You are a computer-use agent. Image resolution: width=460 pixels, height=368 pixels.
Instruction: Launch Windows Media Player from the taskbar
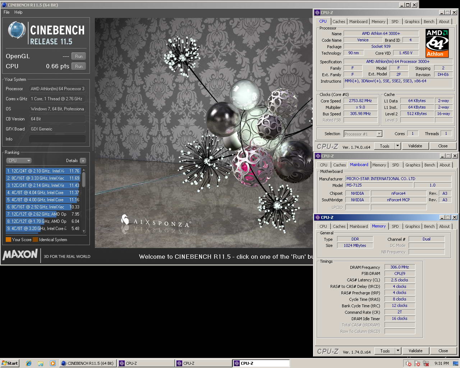pos(52,363)
